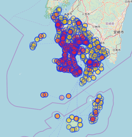Click the 人吉市 city label
Image resolution: width=132 pixels, height=137 pixels.
coord(86,14)
